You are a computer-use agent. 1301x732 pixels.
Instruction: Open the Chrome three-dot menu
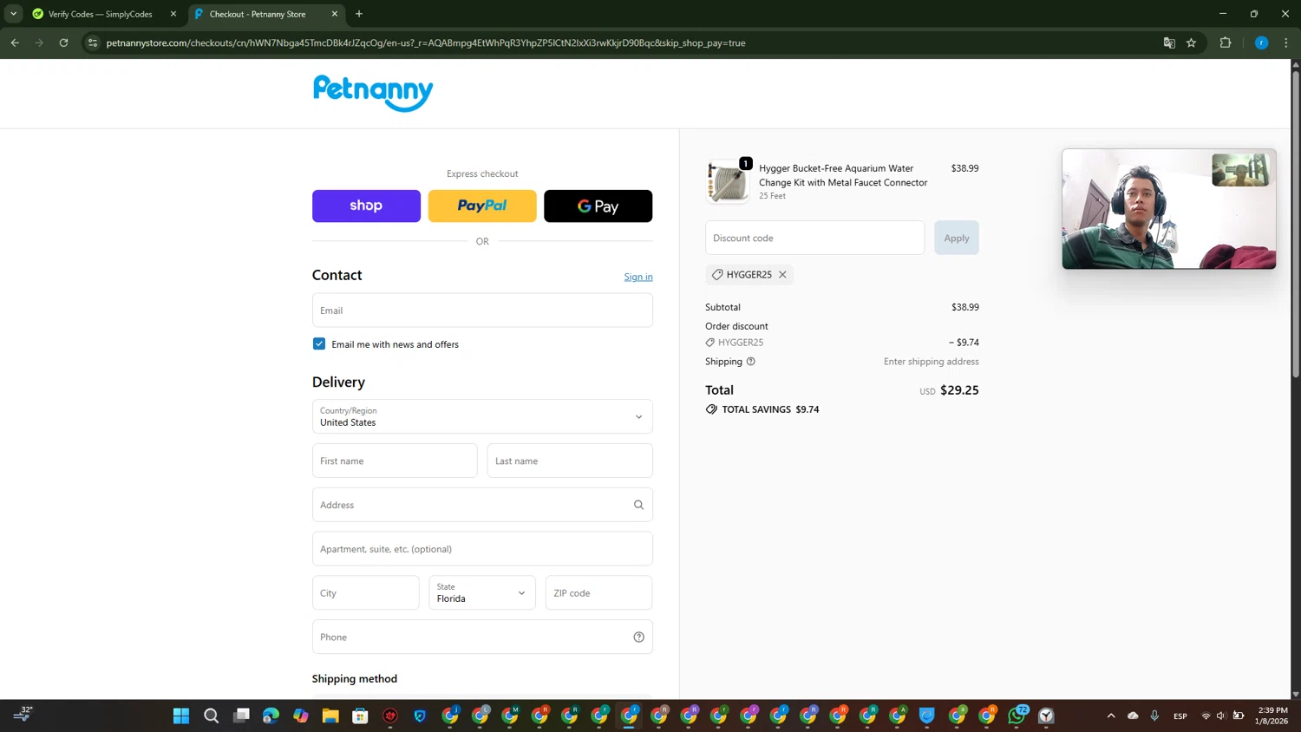(x=1286, y=42)
